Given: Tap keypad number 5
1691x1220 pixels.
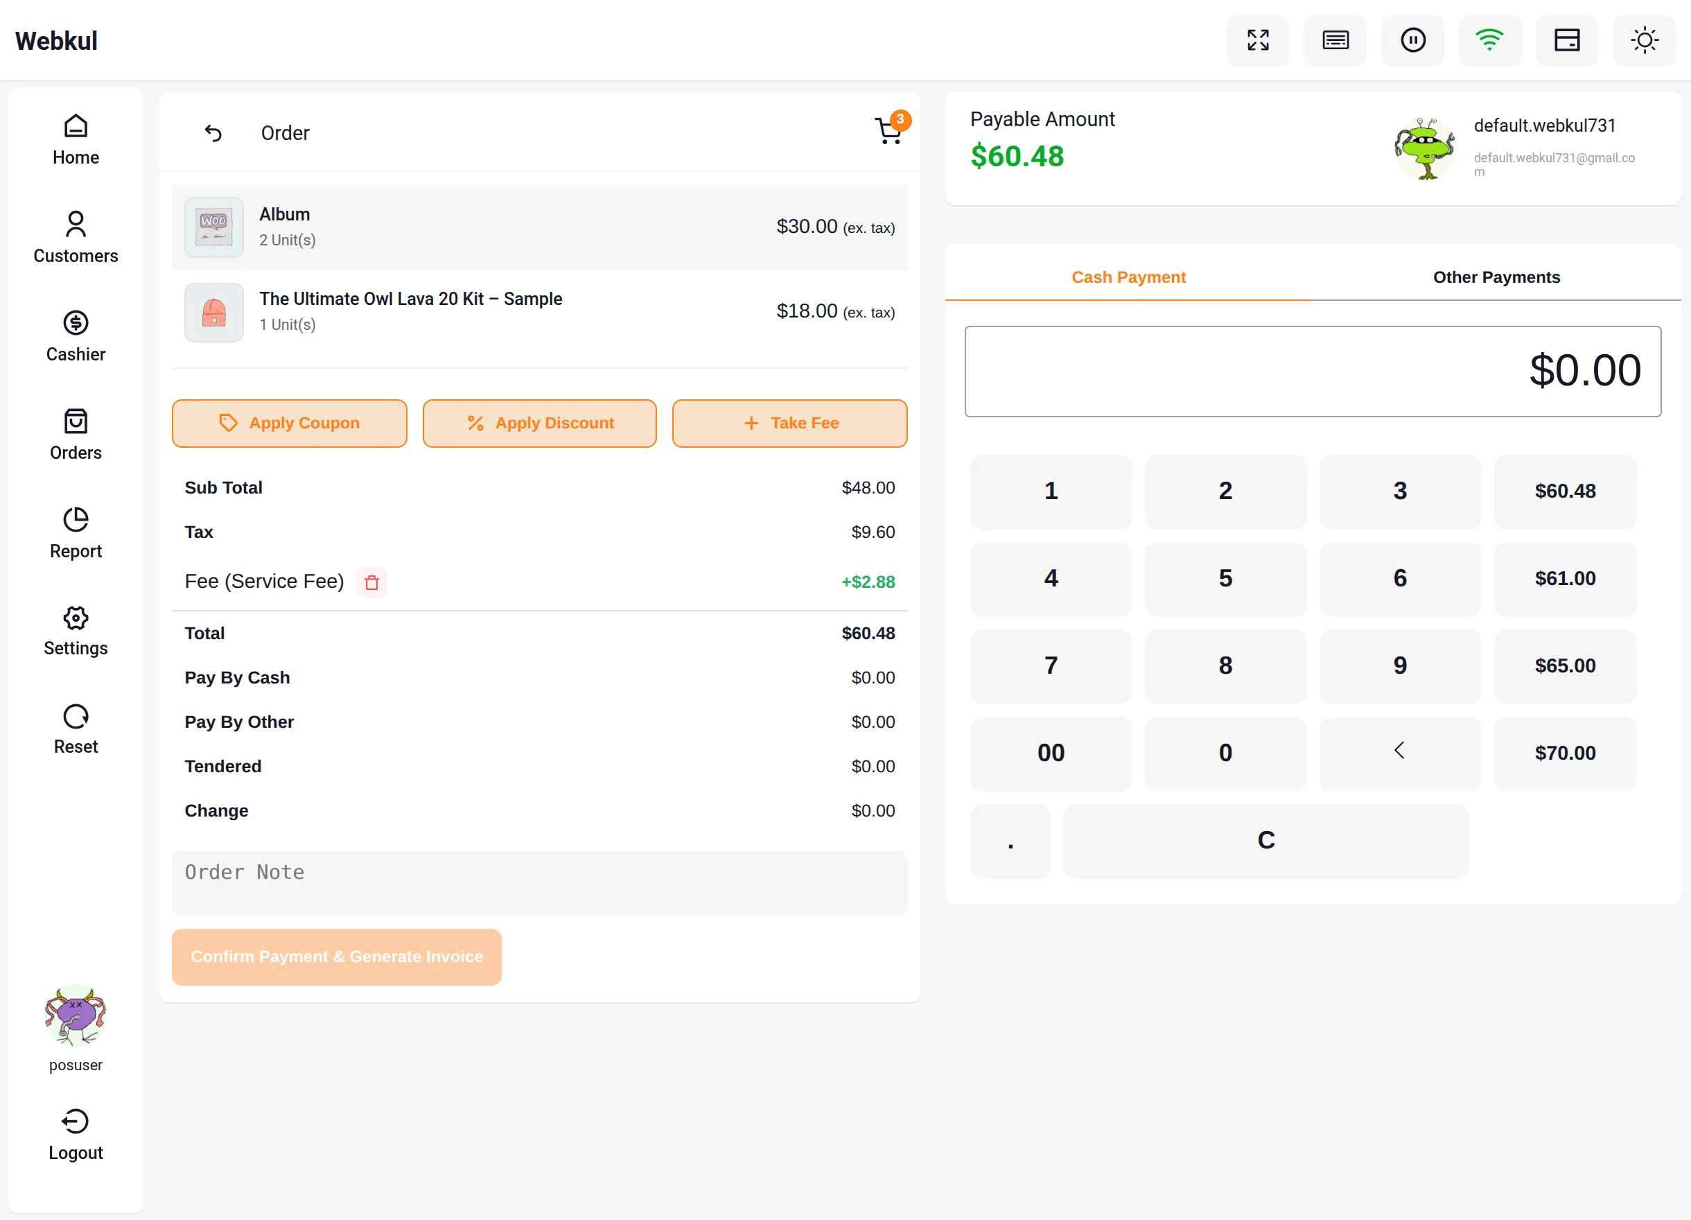Looking at the screenshot, I should click(1225, 579).
